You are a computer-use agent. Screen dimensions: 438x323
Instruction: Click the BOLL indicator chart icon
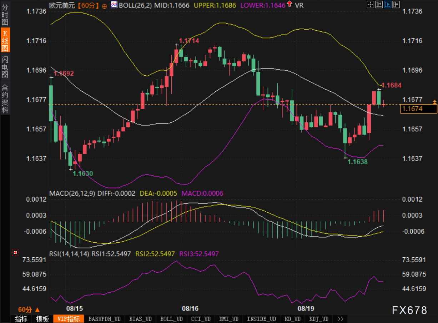point(114,5)
